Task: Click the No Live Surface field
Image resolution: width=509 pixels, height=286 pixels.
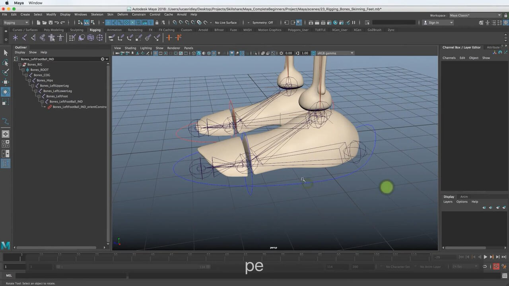Action: (225, 23)
